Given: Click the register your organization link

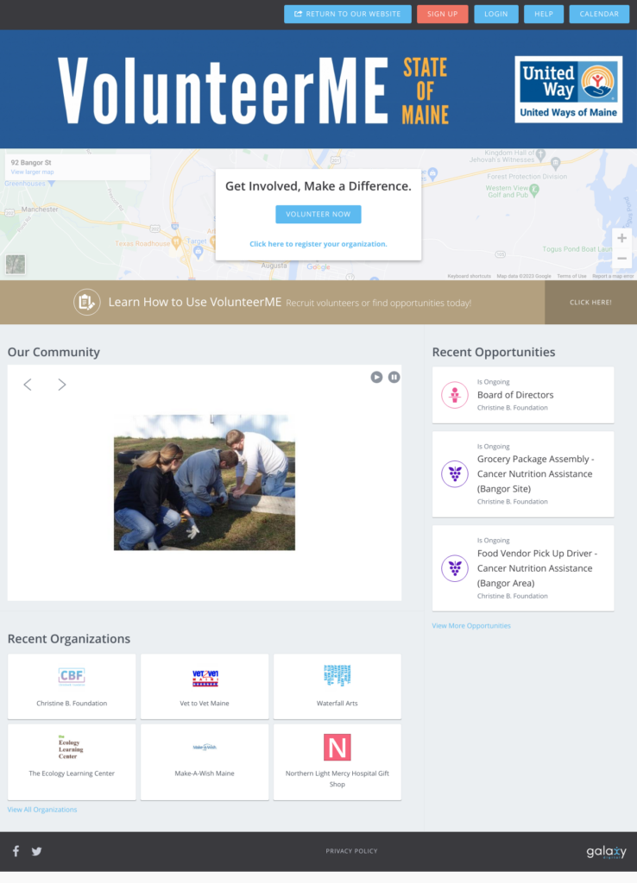Looking at the screenshot, I should click(x=318, y=244).
